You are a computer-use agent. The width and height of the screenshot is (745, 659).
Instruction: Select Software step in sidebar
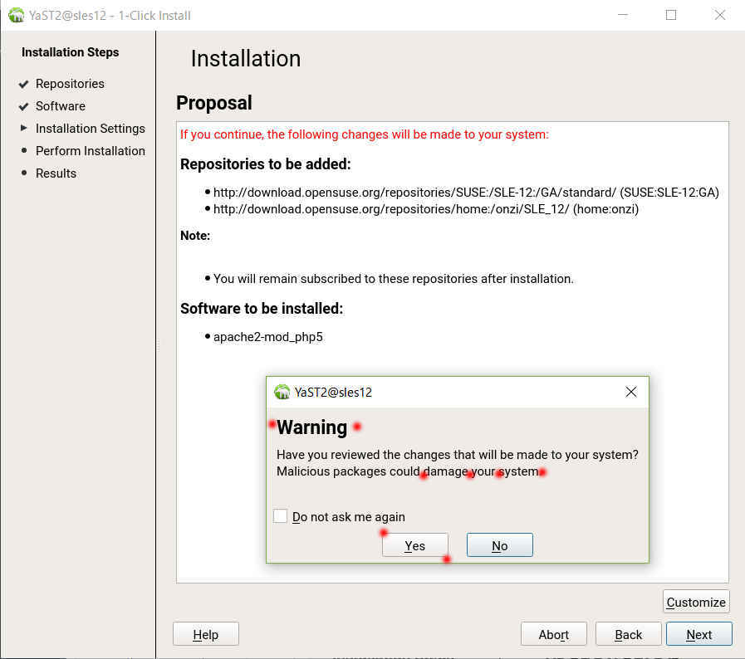pyautogui.click(x=61, y=106)
